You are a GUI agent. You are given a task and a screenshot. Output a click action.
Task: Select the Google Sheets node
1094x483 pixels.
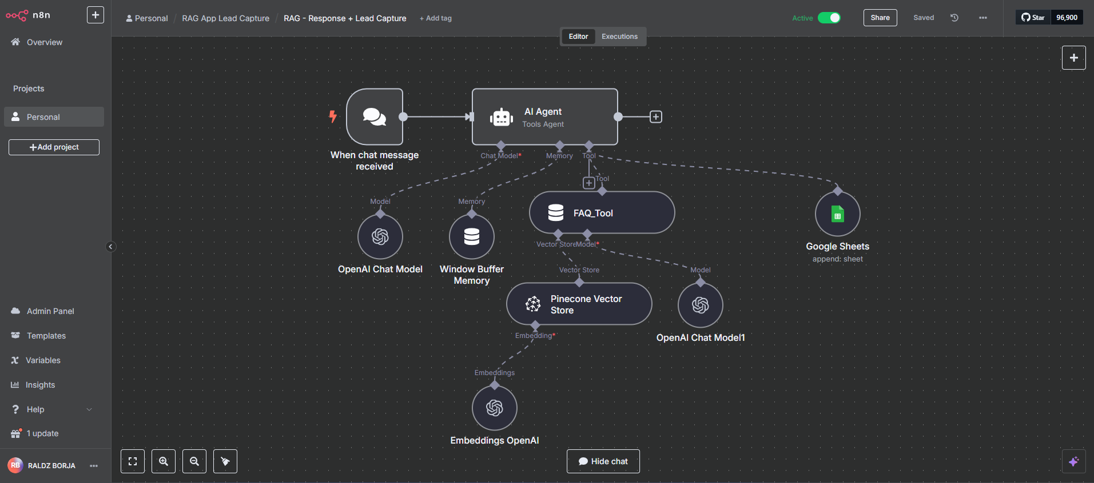click(x=838, y=214)
